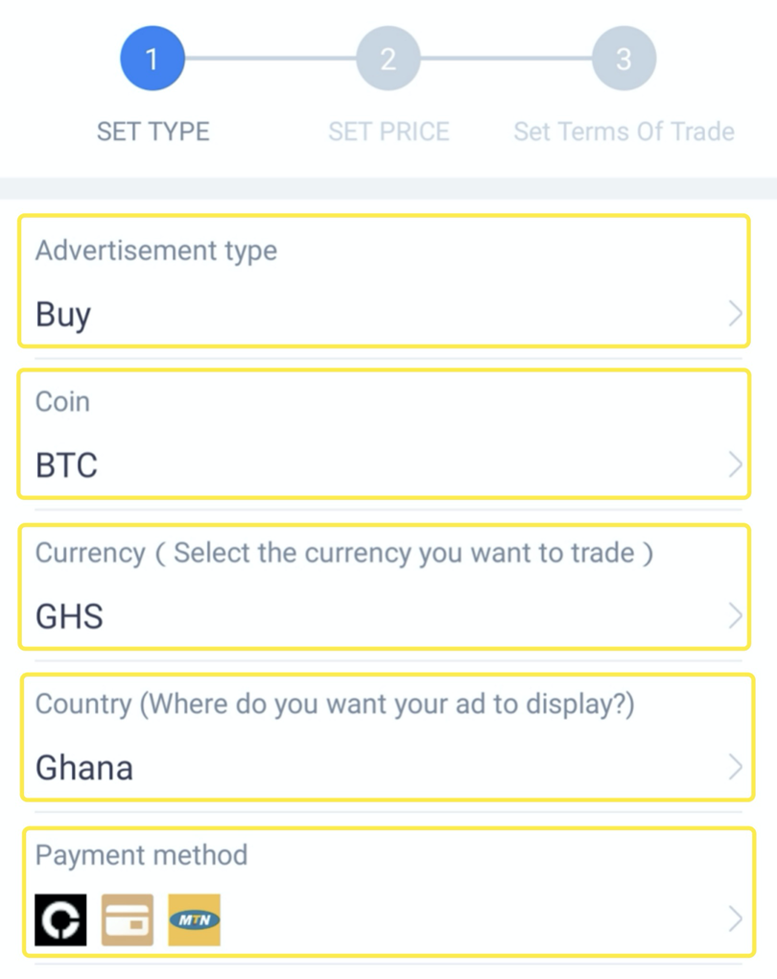
Task: Expand the Currency selection chevron
Action: pos(735,615)
